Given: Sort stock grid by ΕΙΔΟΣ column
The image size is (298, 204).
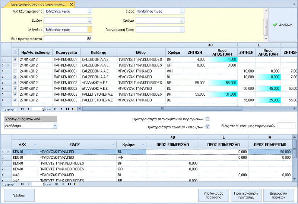Looking at the screenshot, I should click(x=77, y=145).
